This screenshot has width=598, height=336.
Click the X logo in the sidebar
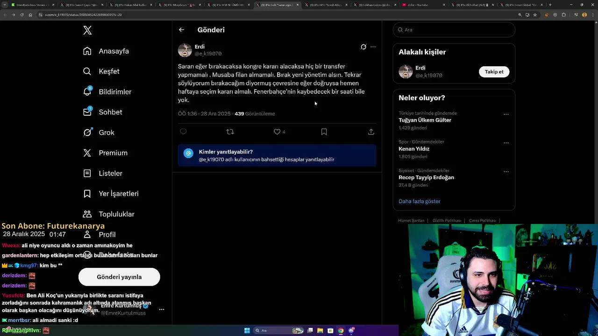click(87, 30)
